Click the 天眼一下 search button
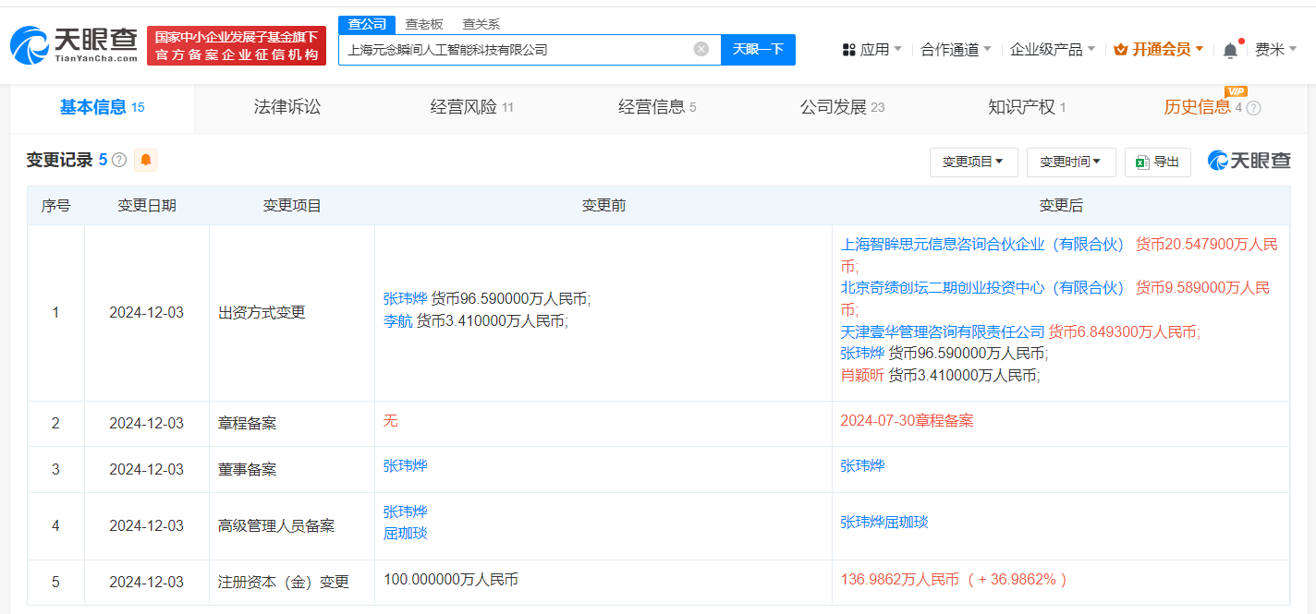Image resolution: width=1316 pixels, height=614 pixels. coord(758,49)
